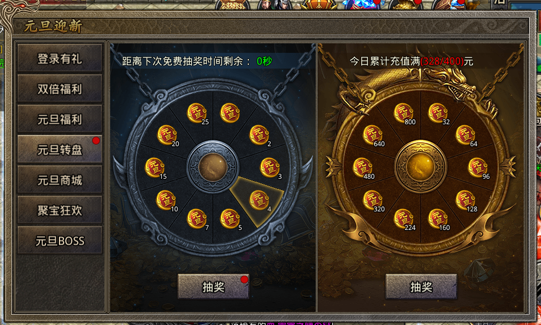Select the 聚宝狂欢 tab
541x325 pixels.
(x=60, y=210)
